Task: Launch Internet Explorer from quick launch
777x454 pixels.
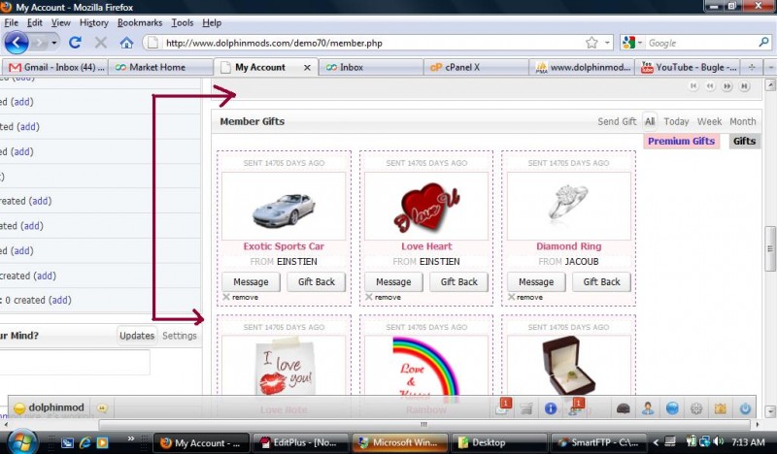Action: pos(85,442)
